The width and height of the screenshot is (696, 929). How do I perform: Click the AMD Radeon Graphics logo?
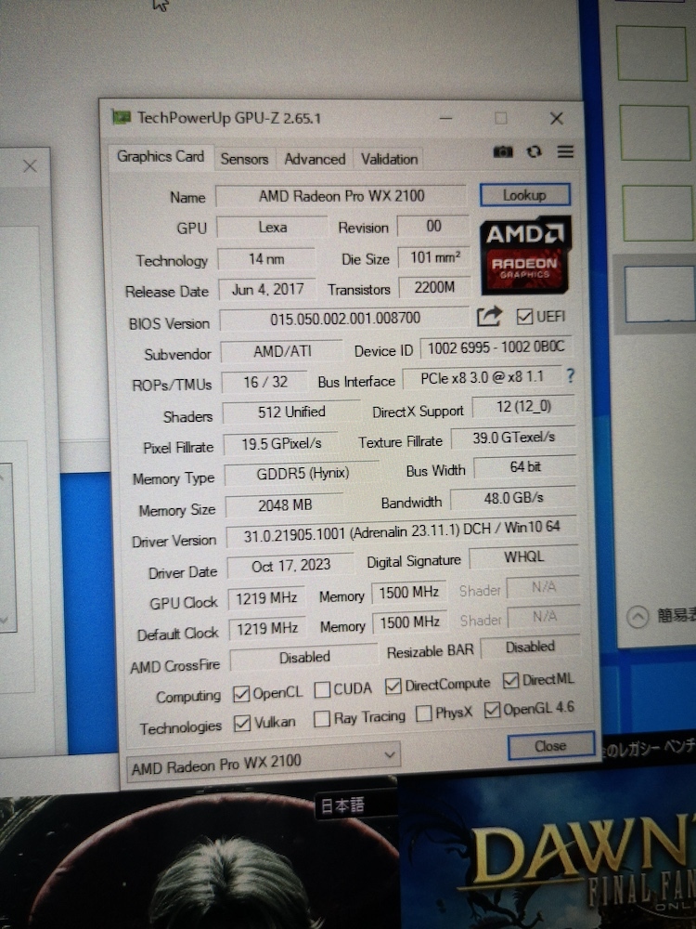point(525,255)
